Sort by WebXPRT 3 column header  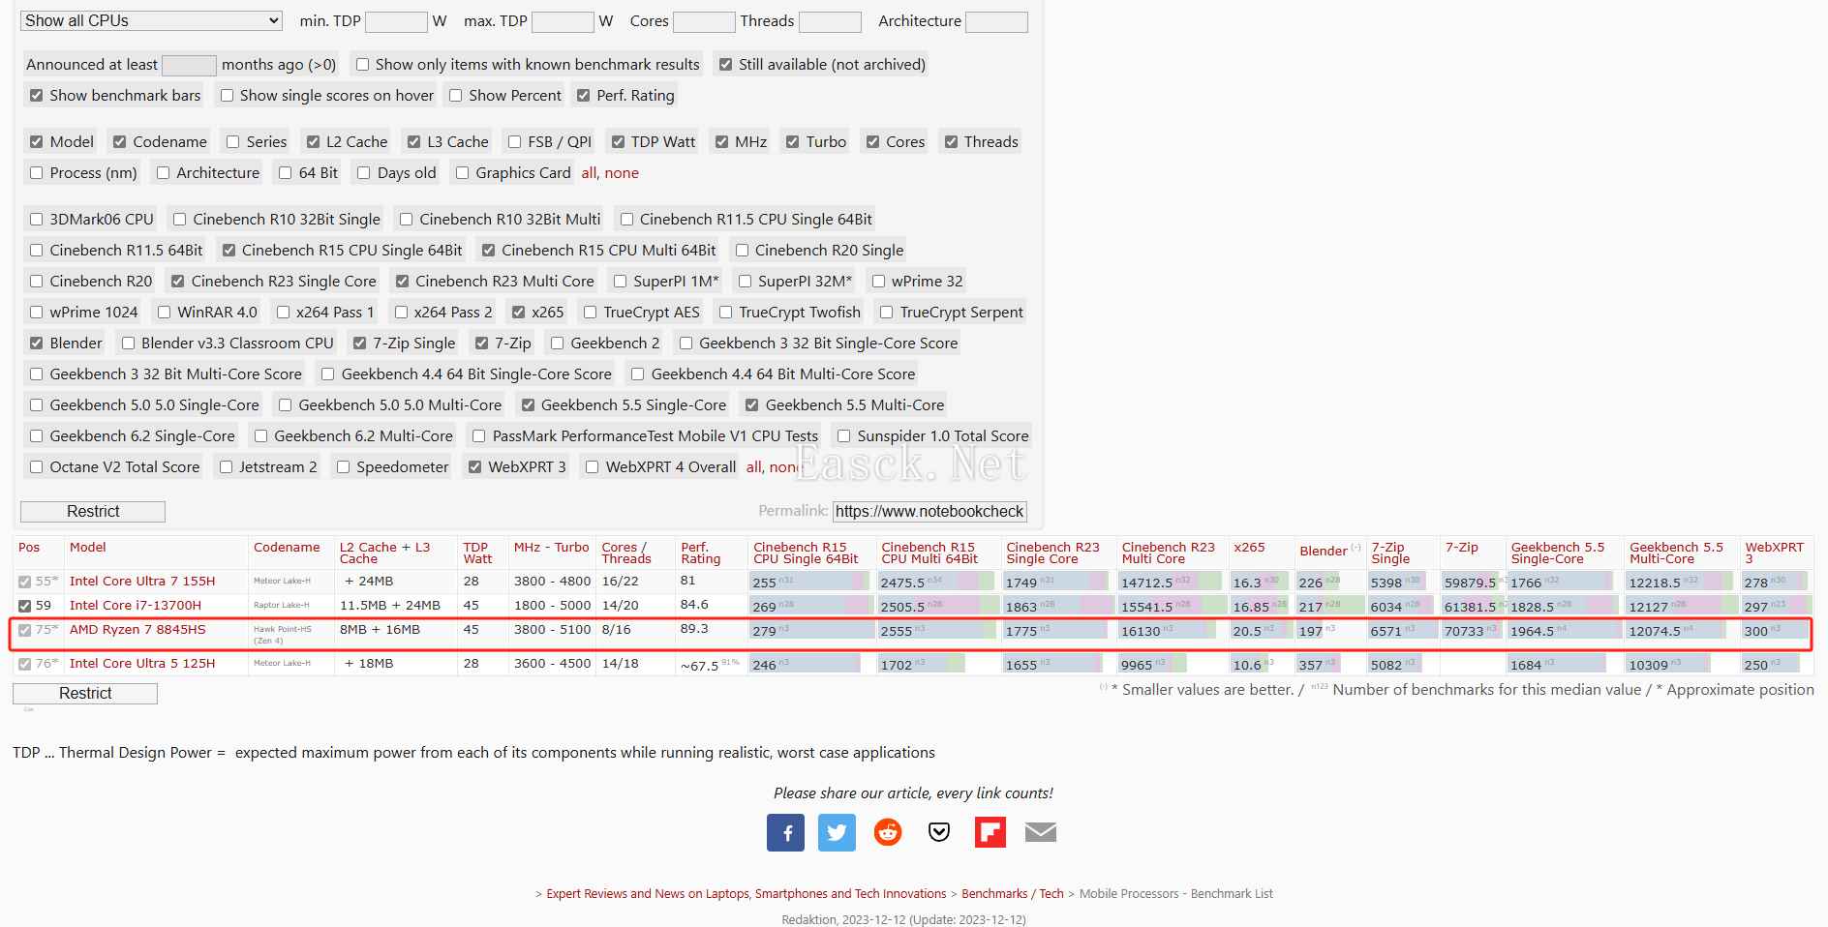(x=1774, y=553)
